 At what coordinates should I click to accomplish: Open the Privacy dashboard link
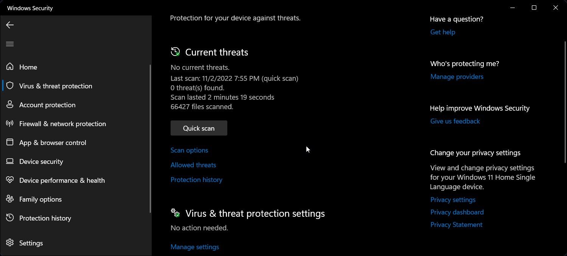(457, 212)
